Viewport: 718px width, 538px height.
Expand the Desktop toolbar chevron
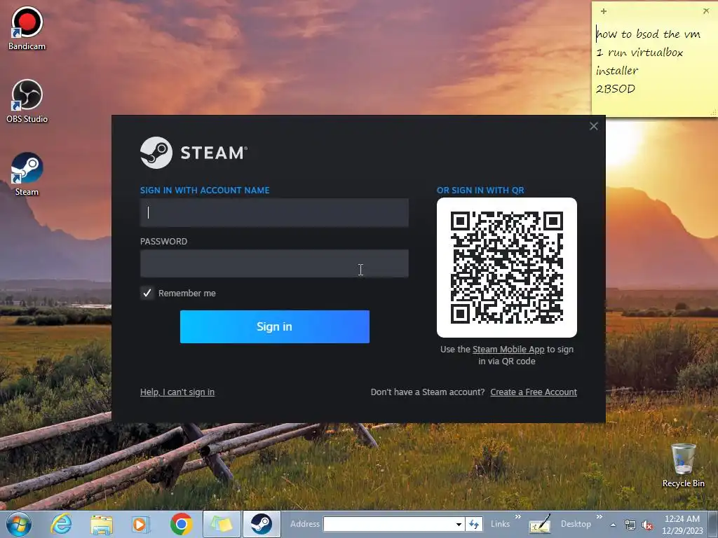tap(599, 517)
